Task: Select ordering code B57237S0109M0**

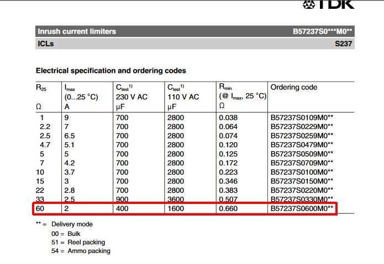Action: (x=302, y=117)
